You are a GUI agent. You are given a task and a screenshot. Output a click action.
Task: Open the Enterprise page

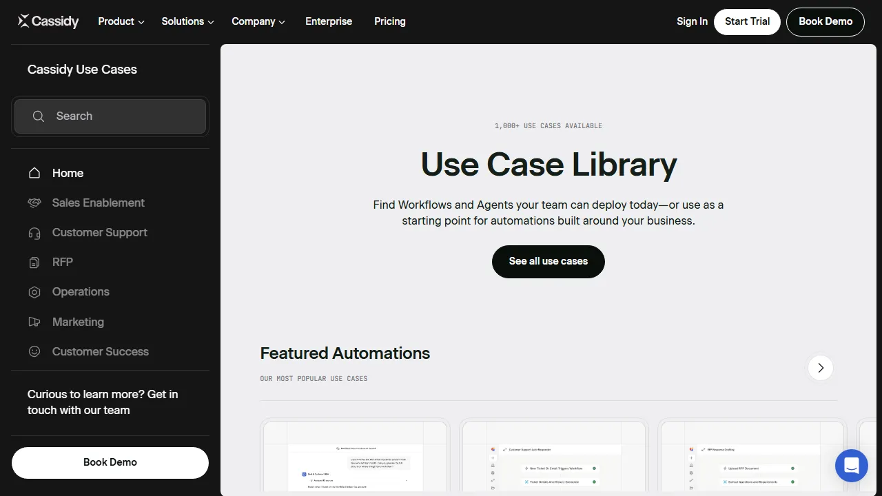click(329, 21)
